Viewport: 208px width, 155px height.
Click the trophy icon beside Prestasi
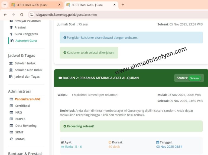tap(11, 27)
